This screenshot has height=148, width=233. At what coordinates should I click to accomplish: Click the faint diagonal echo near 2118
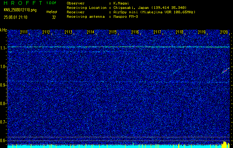tap(176, 71)
